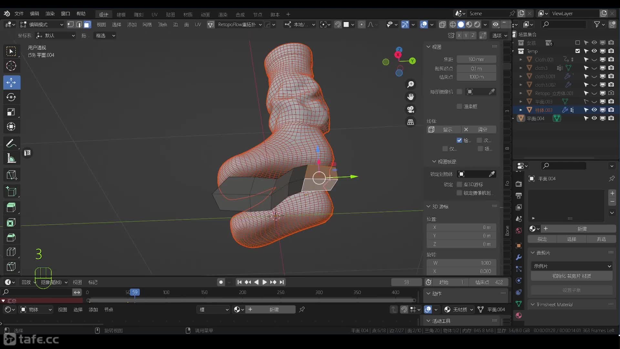
Task: Switch to edge select mode
Action: click(x=79, y=25)
